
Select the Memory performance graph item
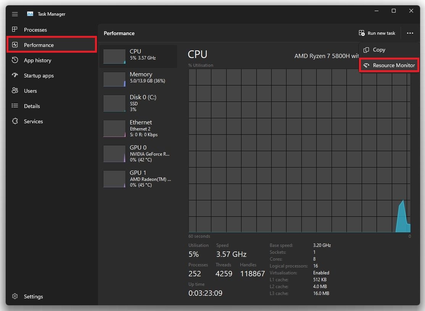pyautogui.click(x=138, y=79)
